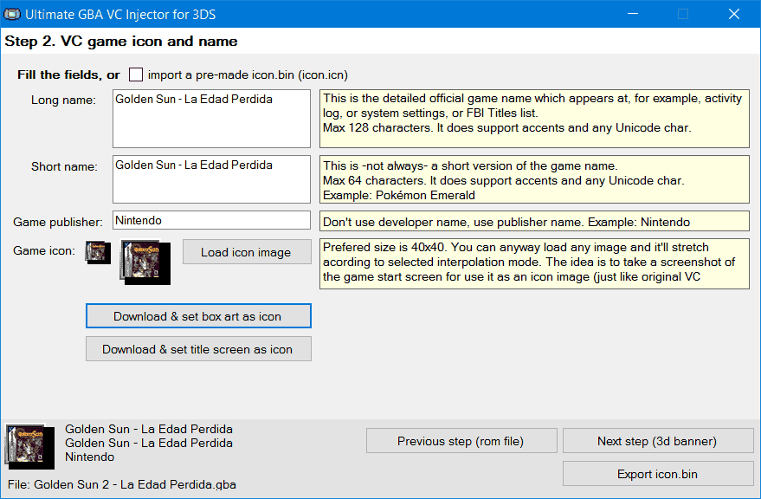Click the 'Prefered size is 40x40' help box

[x=534, y=264]
